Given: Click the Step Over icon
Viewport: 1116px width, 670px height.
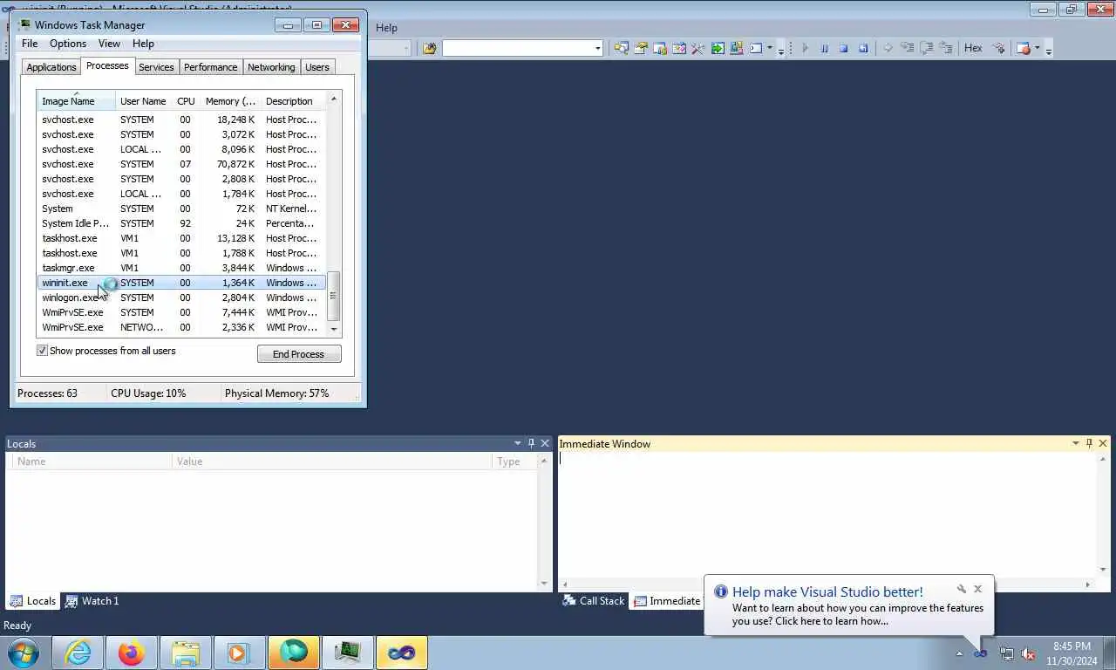Looking at the screenshot, I should click(926, 48).
